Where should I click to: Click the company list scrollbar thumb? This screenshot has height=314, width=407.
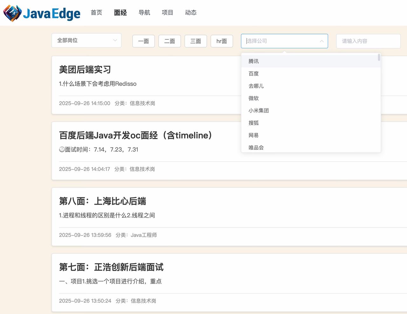point(379,57)
